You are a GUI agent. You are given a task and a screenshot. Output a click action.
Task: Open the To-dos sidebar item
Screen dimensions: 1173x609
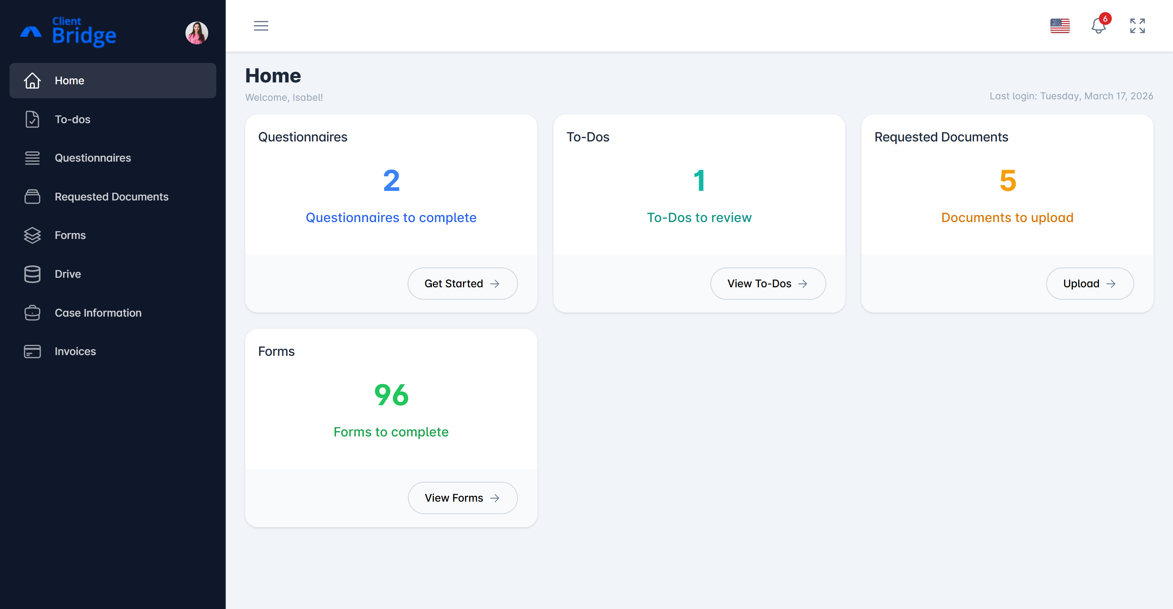click(x=73, y=119)
